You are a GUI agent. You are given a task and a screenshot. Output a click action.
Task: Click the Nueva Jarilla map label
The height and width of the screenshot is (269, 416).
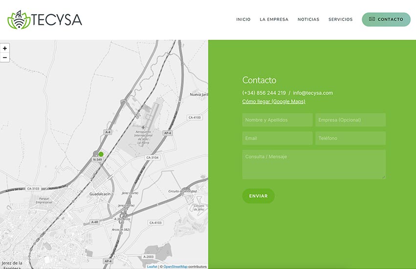(x=199, y=94)
